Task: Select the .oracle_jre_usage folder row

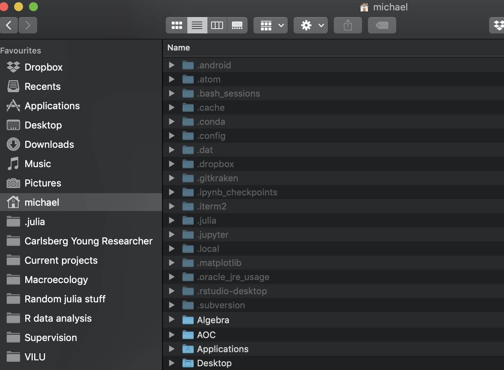Action: click(333, 277)
